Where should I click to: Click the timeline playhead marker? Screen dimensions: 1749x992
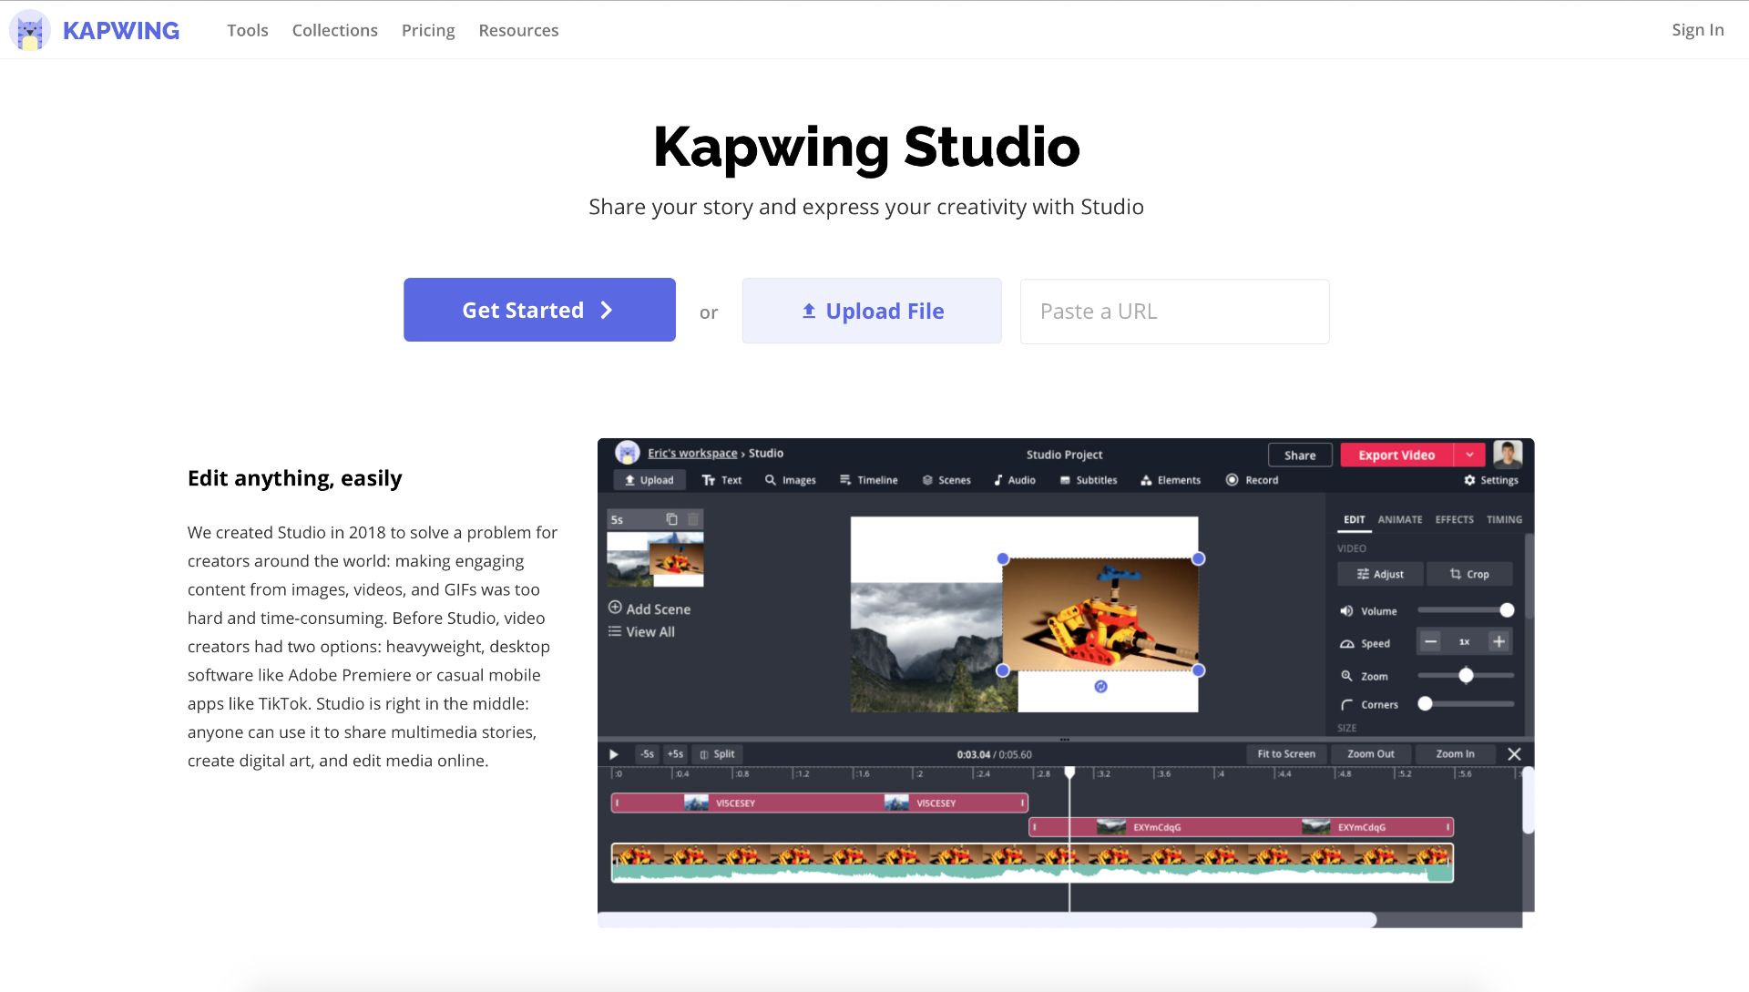click(1069, 772)
